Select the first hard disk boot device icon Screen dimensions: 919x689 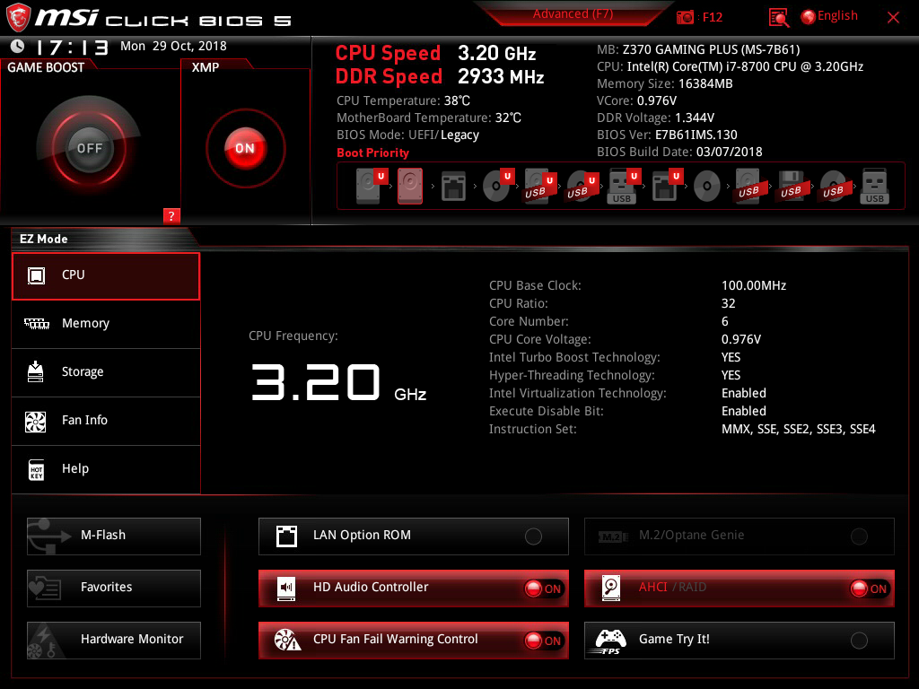[368, 186]
